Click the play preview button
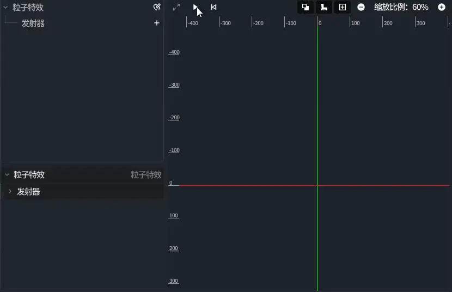This screenshot has width=452, height=292. click(x=195, y=7)
